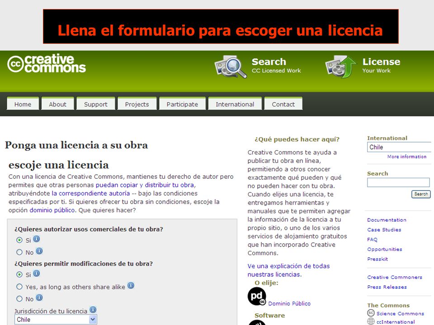Open the FAQ sidebar link
This screenshot has width=434, height=325.
pyautogui.click(x=372, y=239)
